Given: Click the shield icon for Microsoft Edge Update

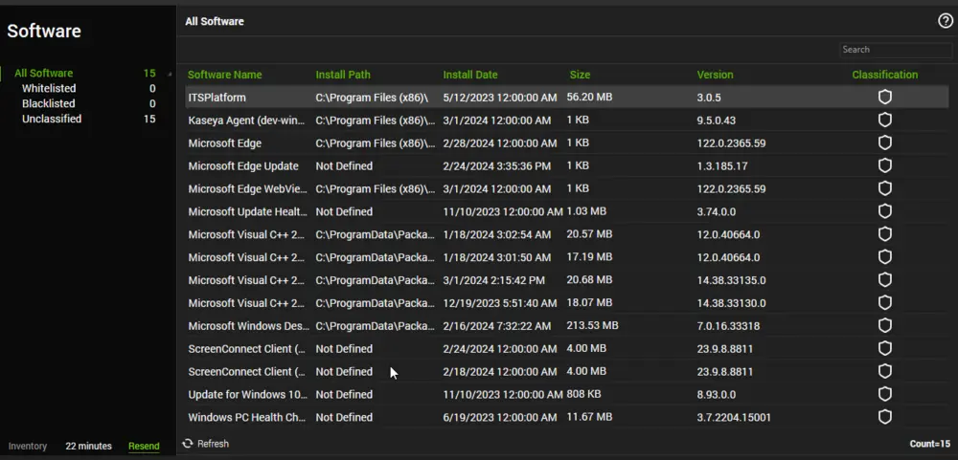Looking at the screenshot, I should pos(884,166).
